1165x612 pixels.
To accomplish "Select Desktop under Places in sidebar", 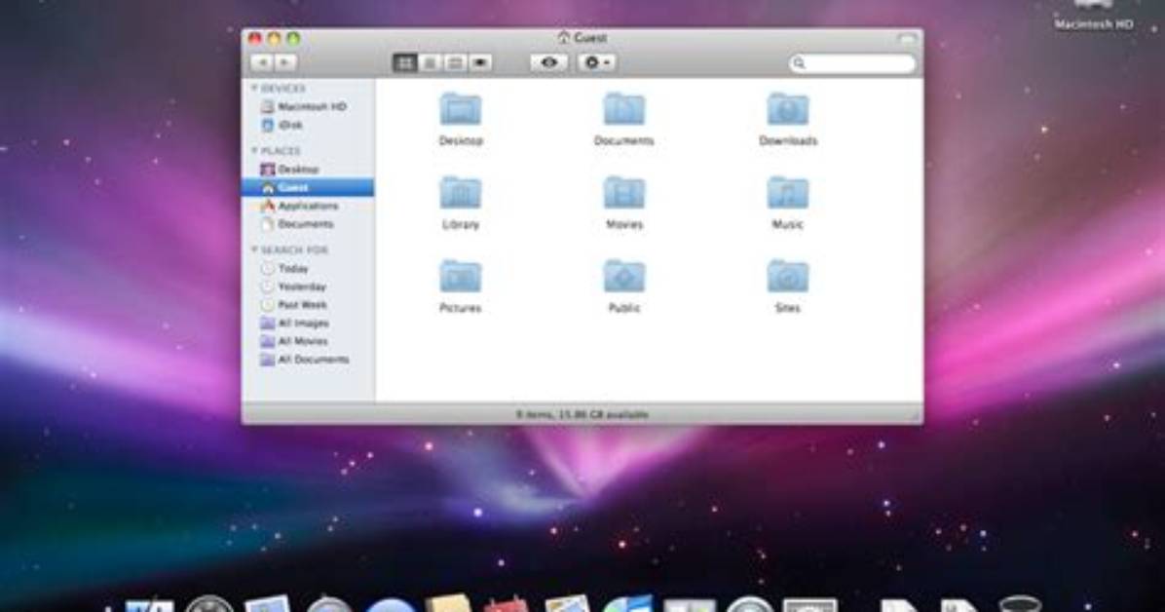I will [x=308, y=169].
